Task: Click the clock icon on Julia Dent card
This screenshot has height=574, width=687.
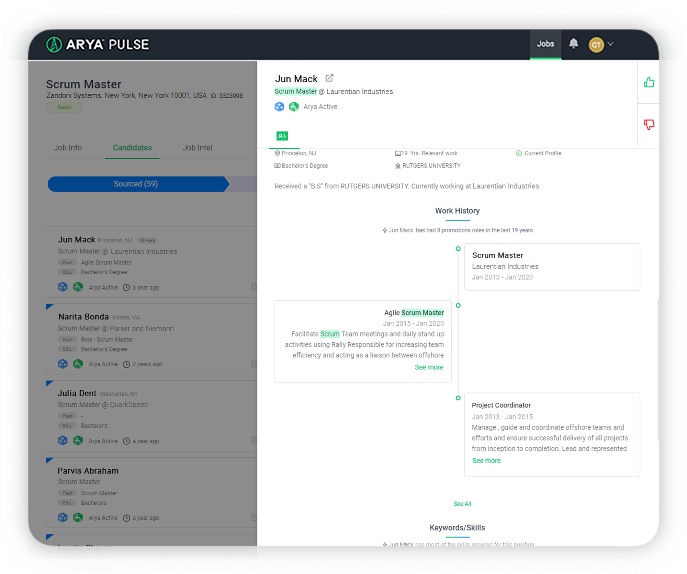Action: click(x=126, y=441)
